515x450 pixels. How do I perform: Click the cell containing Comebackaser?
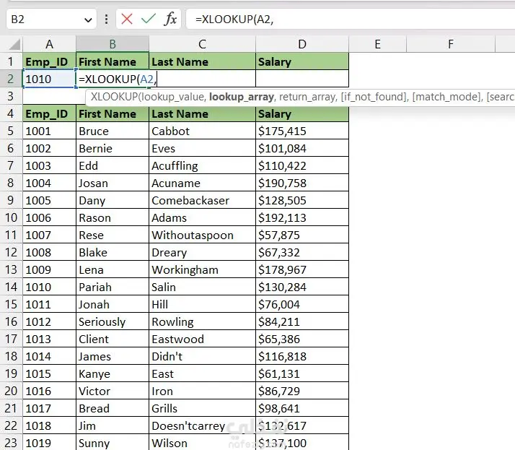[202, 200]
